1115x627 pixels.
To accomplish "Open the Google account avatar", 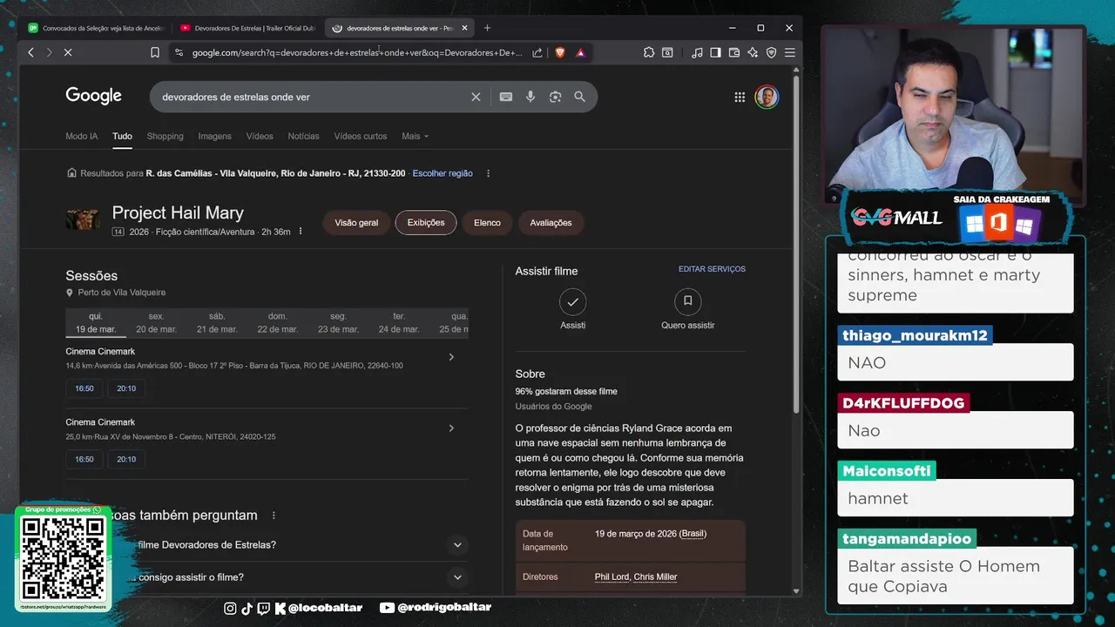I will tap(767, 97).
